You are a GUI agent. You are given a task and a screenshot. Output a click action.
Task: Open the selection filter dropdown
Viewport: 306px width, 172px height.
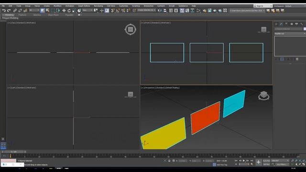tap(34, 10)
